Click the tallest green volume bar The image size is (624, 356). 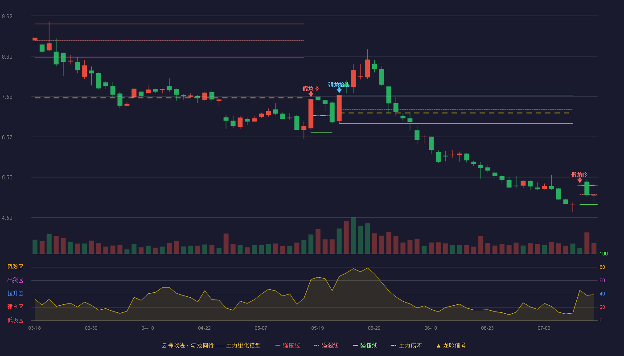point(353,235)
